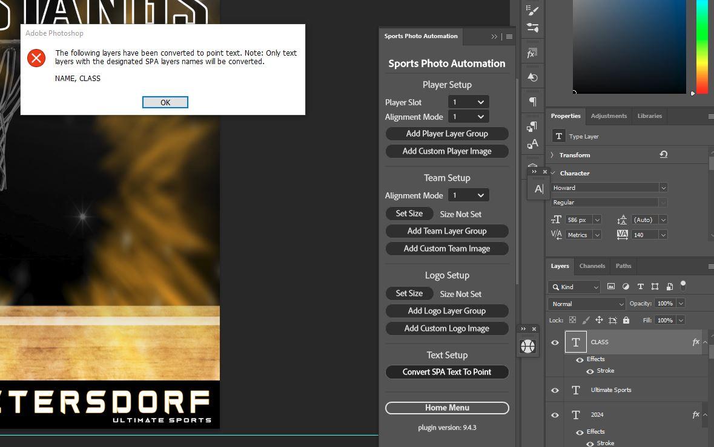The width and height of the screenshot is (714, 447).
Task: Lock position move icon
Action: 600,320
